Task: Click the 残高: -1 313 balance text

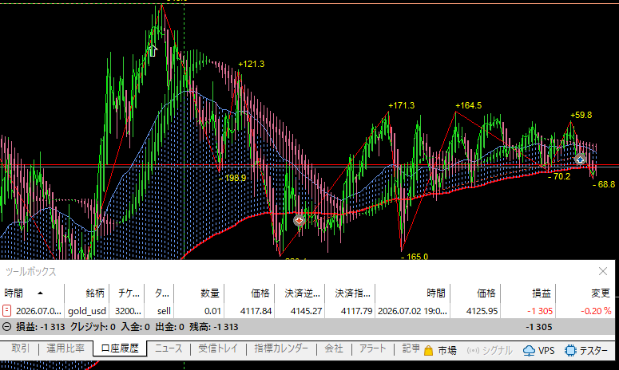Action: [213, 327]
